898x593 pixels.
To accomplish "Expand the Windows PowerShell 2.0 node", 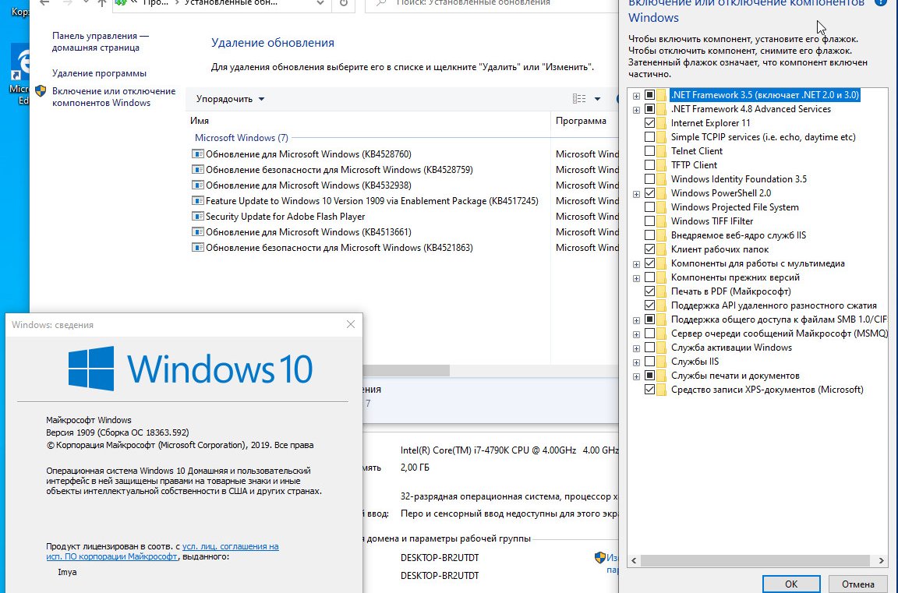I will coord(636,194).
